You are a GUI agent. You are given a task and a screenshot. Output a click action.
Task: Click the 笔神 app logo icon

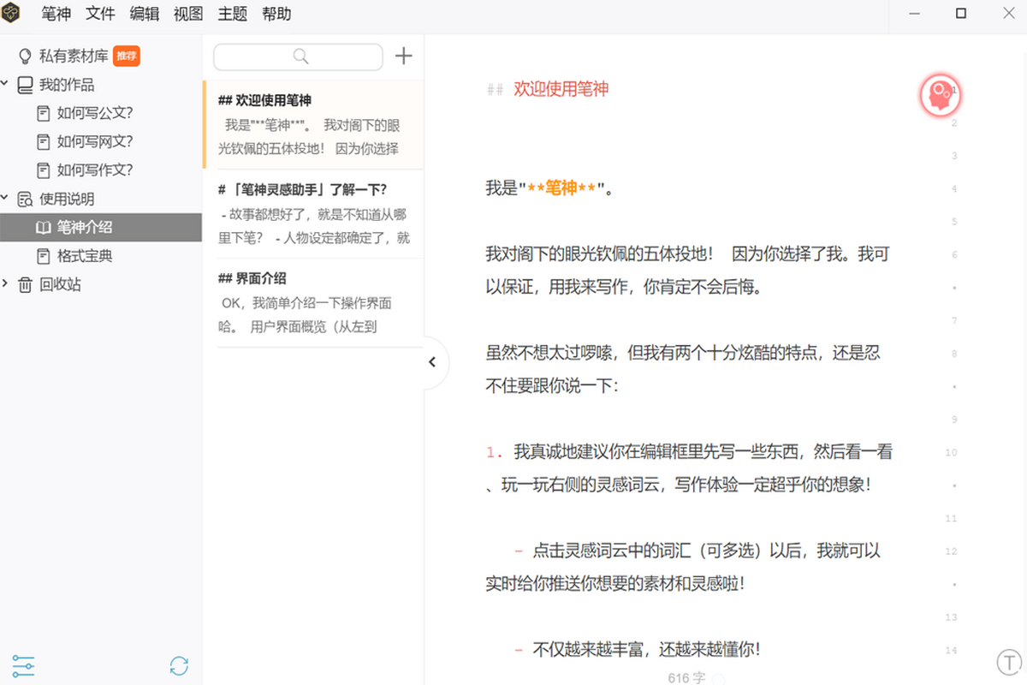(15, 15)
